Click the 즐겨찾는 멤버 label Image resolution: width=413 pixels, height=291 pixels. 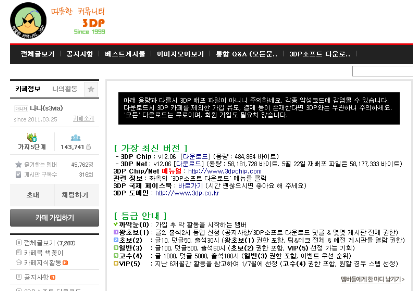[41, 165]
